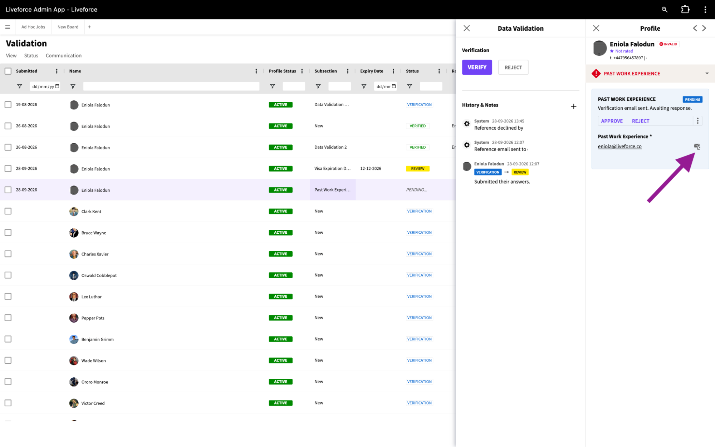Open Name column options menu

(256, 71)
